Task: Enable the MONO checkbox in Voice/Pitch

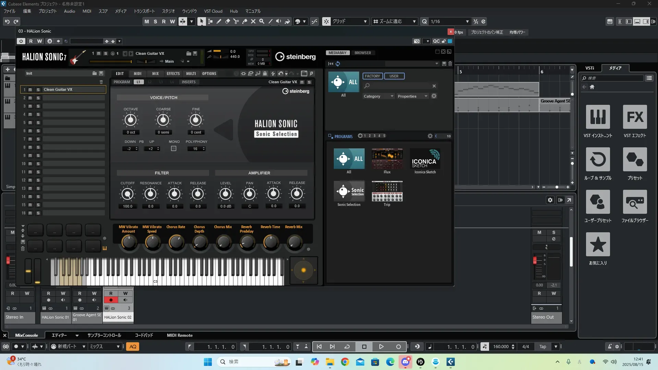Action: tap(174, 149)
